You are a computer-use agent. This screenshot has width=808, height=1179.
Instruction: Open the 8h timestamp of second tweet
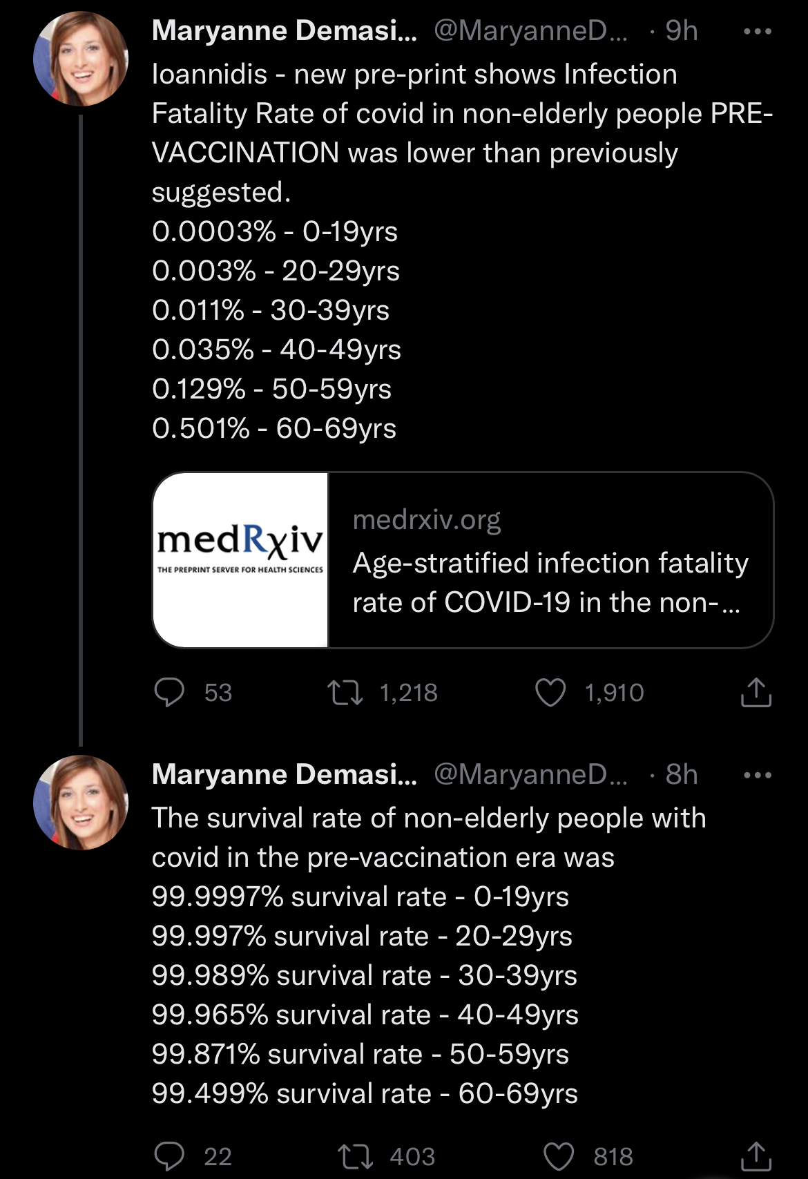[x=681, y=775]
